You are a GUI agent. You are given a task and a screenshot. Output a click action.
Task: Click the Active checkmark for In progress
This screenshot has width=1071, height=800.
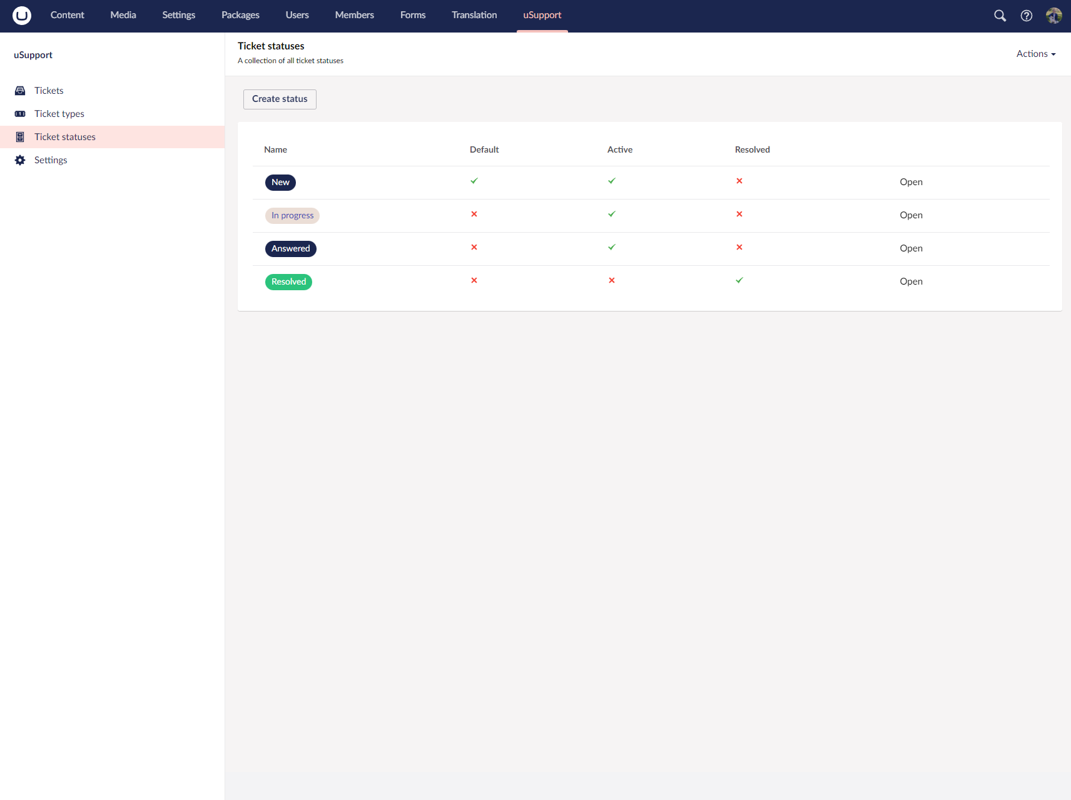pos(612,214)
